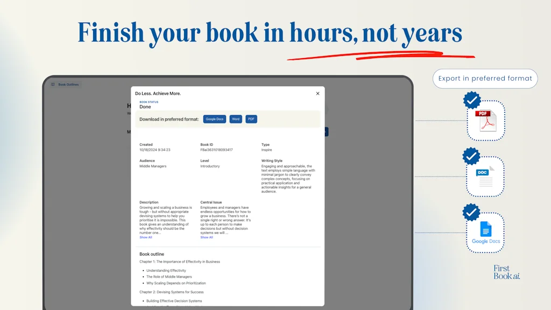Expand Show All under Description
Screen dimensions: 551x310
click(x=146, y=237)
